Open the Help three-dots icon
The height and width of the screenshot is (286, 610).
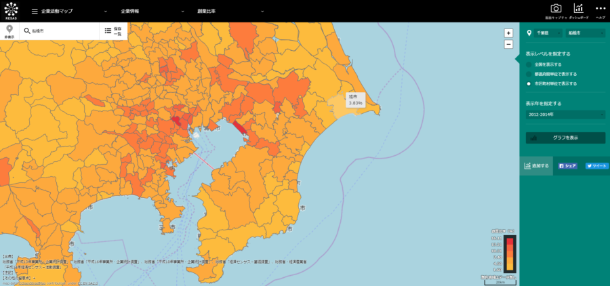pos(600,9)
